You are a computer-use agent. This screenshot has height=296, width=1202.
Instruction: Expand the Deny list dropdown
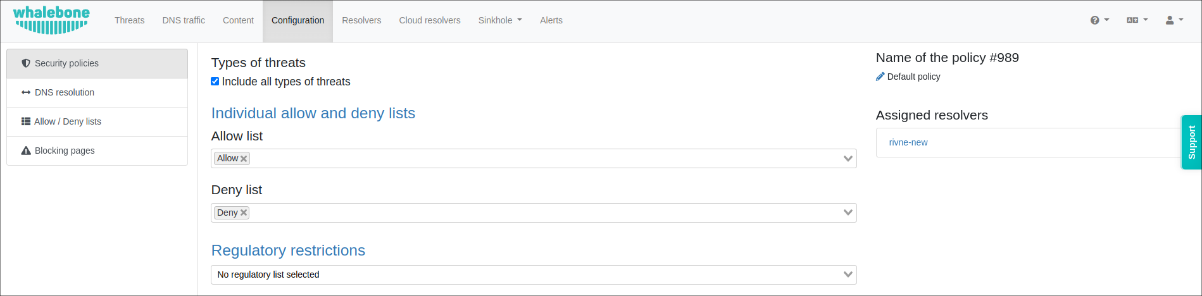click(848, 213)
